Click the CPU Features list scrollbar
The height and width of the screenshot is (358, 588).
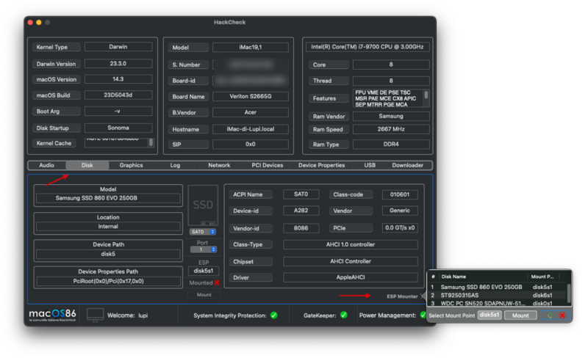click(426, 95)
